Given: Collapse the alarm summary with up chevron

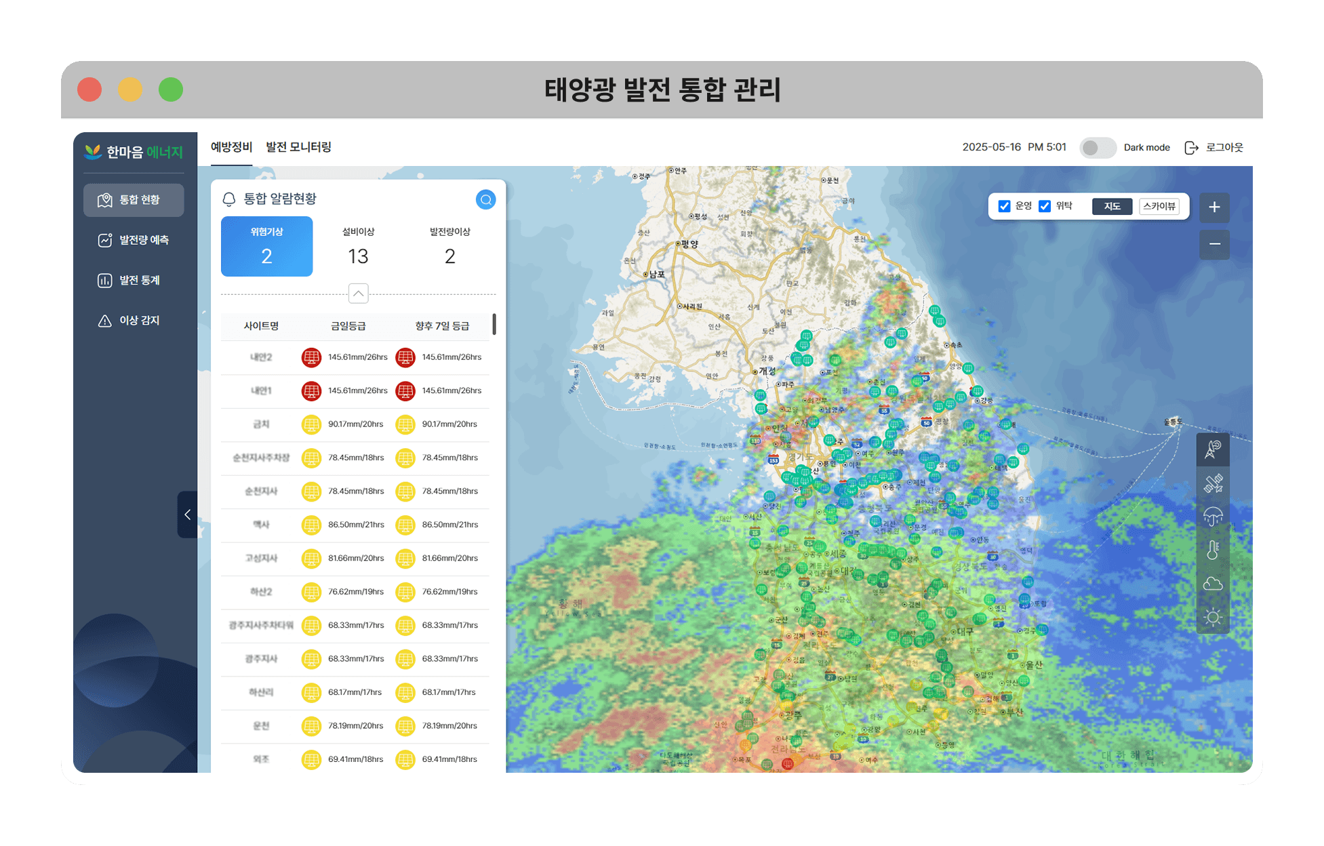Looking at the screenshot, I should (x=358, y=294).
